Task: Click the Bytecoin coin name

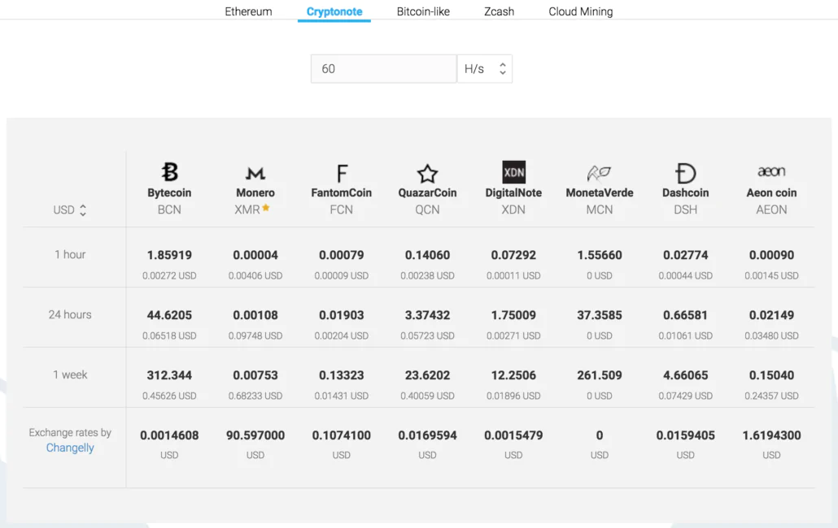Action: tap(169, 193)
